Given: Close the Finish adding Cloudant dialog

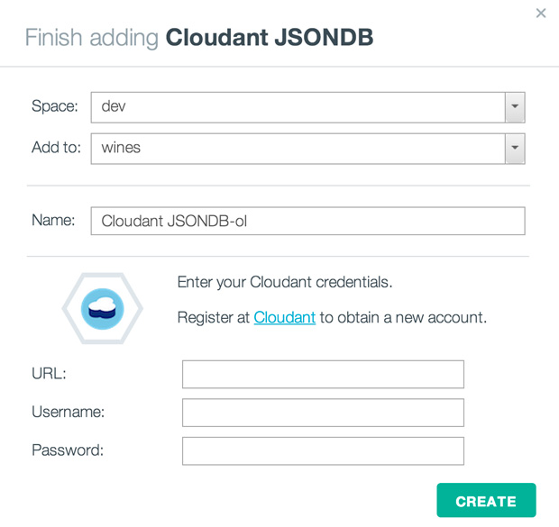Looking at the screenshot, I should coord(541,14).
